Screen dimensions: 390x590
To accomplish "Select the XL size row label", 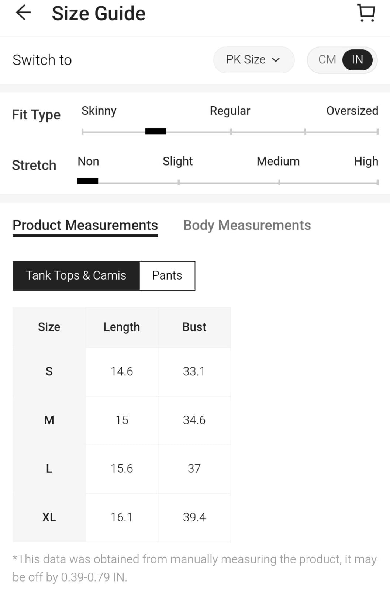I will click(x=49, y=517).
